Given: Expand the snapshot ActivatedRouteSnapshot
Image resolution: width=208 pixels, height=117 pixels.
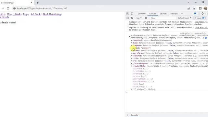Looking at the screenshot, I should click(x=131, y=56).
